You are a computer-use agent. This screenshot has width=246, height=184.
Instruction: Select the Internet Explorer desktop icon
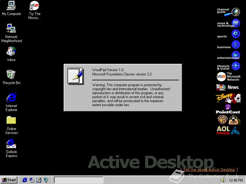click(x=11, y=102)
